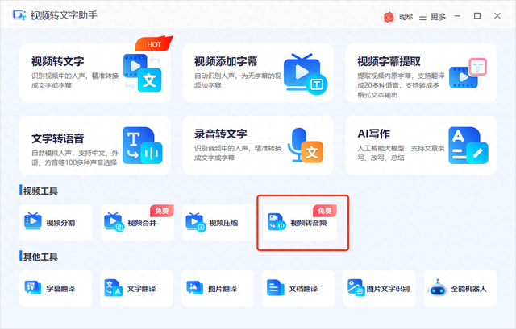Click the 免费 badge on 视频合并
This screenshot has width=516, height=329.
(x=162, y=211)
